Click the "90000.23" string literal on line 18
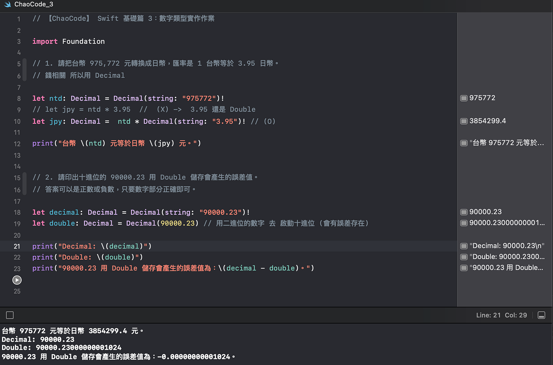This screenshot has width=553, height=365. pyautogui.click(x=220, y=212)
